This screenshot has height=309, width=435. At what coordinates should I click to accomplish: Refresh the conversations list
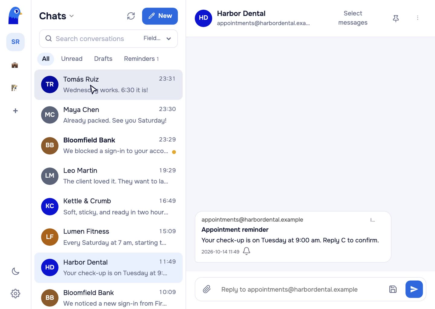coord(131,16)
